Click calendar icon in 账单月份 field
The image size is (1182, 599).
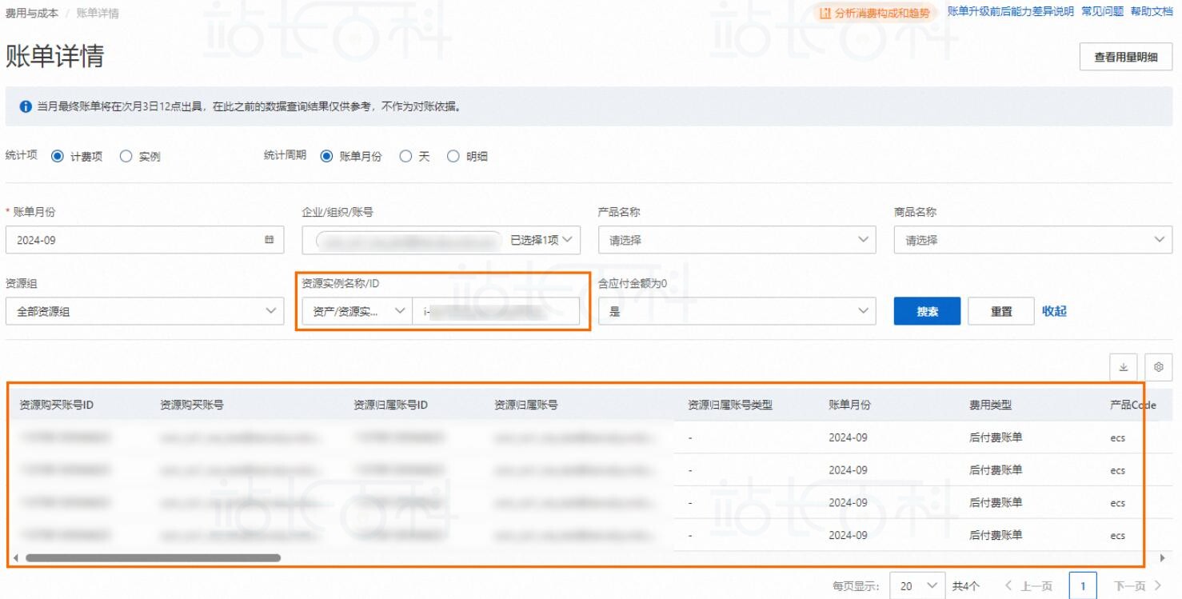point(269,240)
